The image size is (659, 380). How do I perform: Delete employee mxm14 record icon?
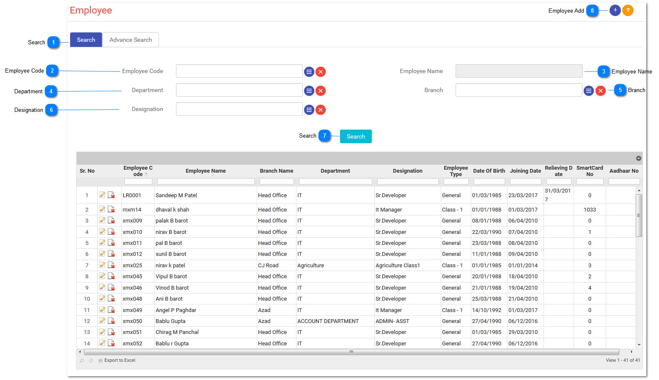(111, 209)
